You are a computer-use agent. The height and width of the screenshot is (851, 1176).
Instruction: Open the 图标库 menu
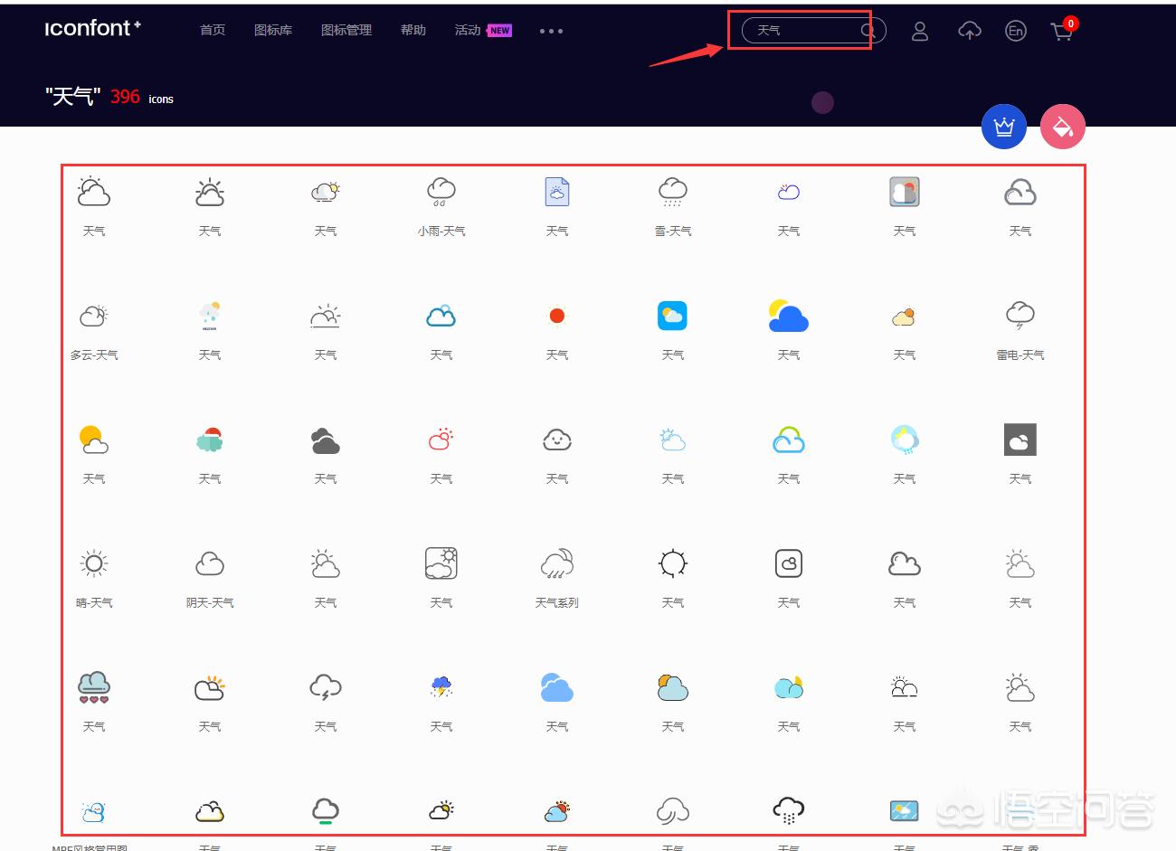[x=273, y=30]
